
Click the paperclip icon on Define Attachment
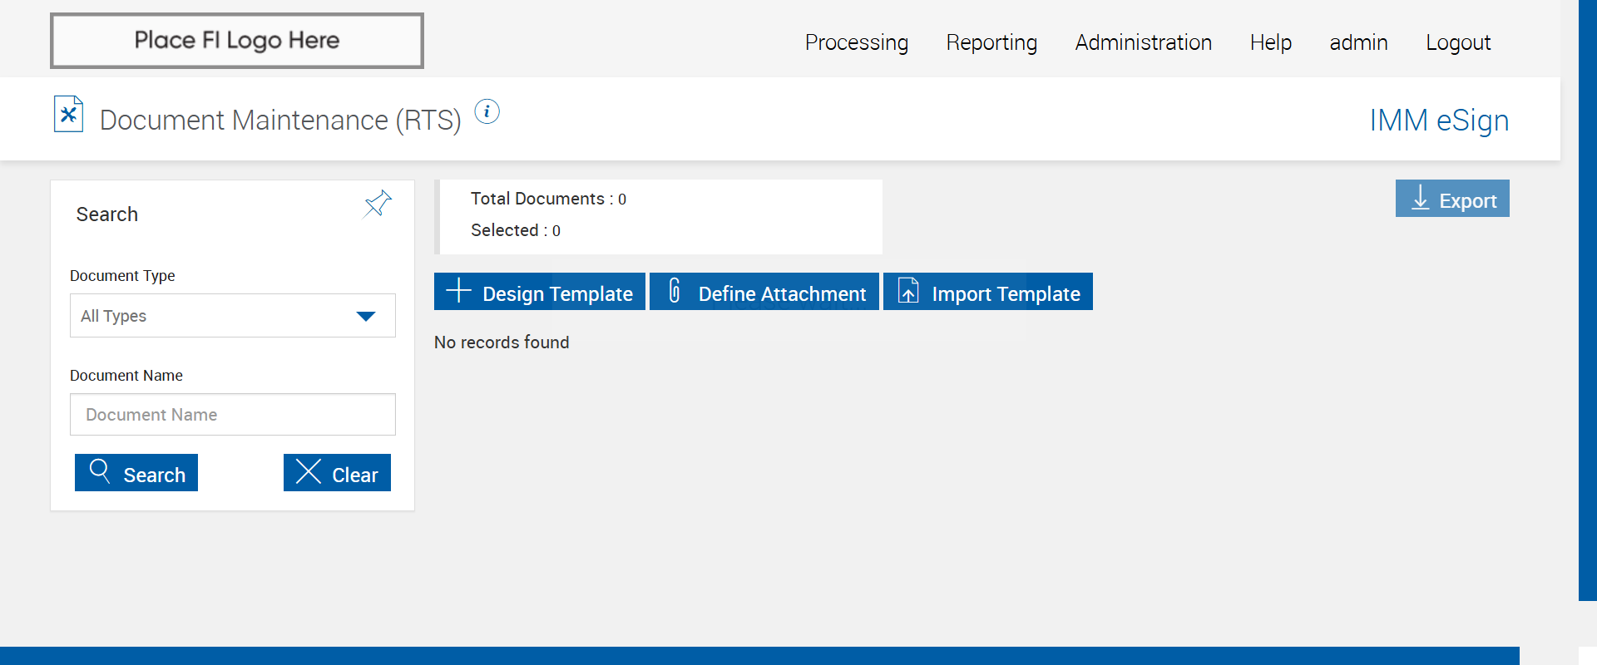coord(675,291)
